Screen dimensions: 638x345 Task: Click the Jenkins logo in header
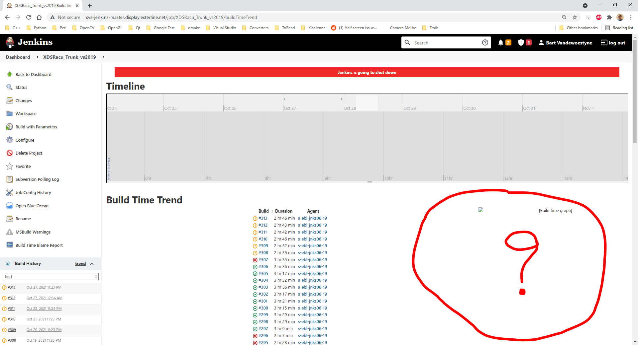click(29, 42)
